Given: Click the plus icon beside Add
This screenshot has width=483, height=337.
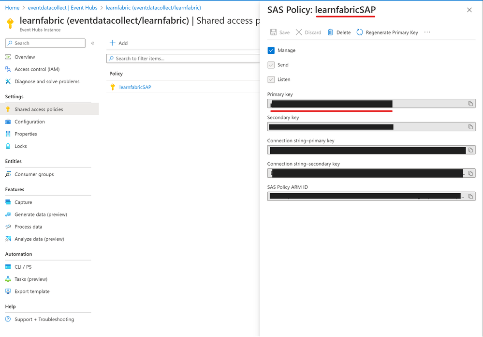Looking at the screenshot, I should click(113, 43).
